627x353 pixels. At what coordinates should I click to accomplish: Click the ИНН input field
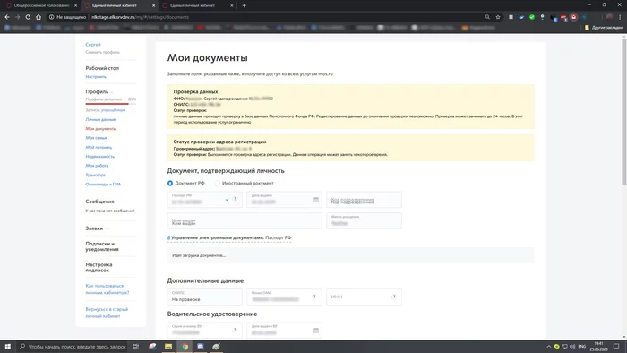point(364,297)
